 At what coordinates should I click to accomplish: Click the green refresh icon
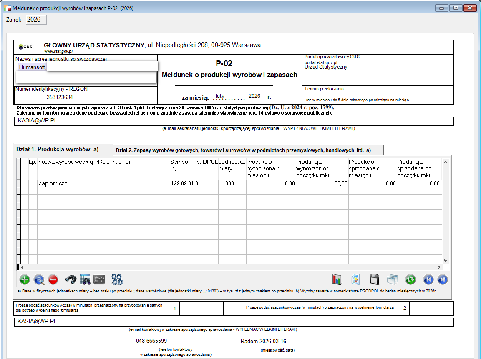point(410,279)
